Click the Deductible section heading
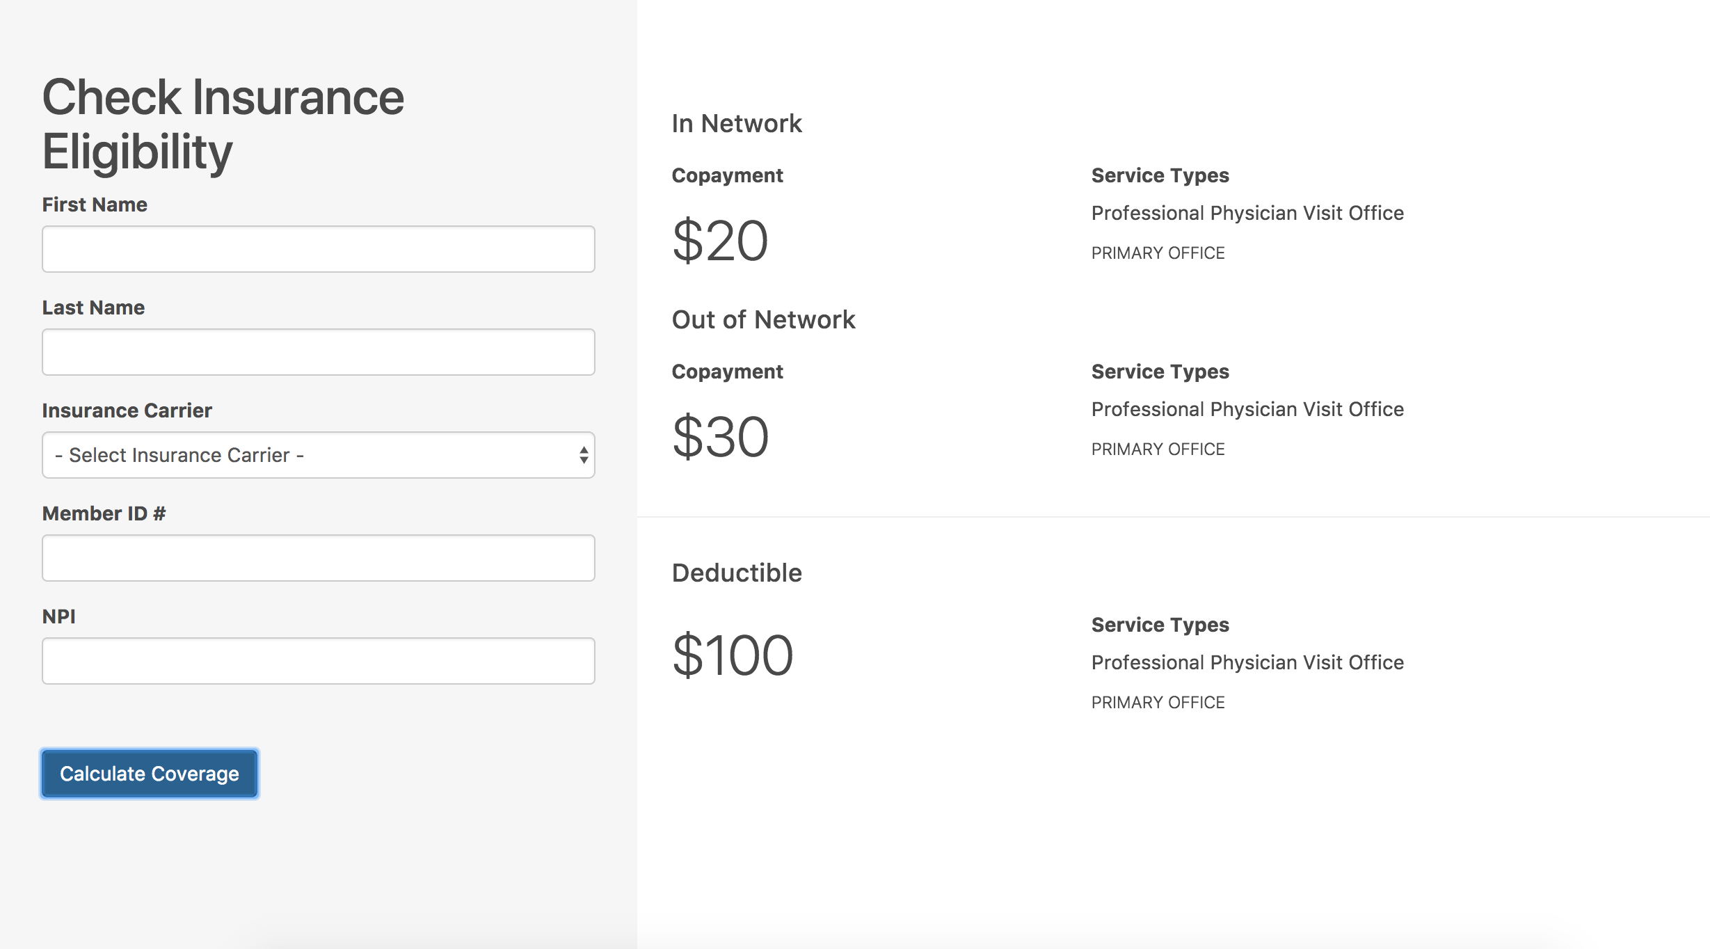The image size is (1710, 949). click(x=736, y=573)
